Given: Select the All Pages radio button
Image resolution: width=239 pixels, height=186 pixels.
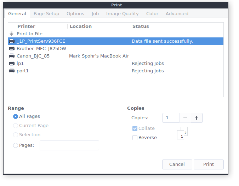Looking at the screenshot, I should point(16,116).
